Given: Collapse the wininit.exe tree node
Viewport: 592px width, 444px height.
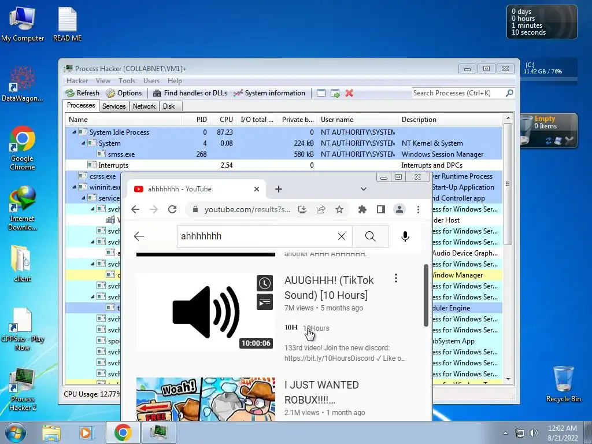Looking at the screenshot, I should (x=74, y=187).
